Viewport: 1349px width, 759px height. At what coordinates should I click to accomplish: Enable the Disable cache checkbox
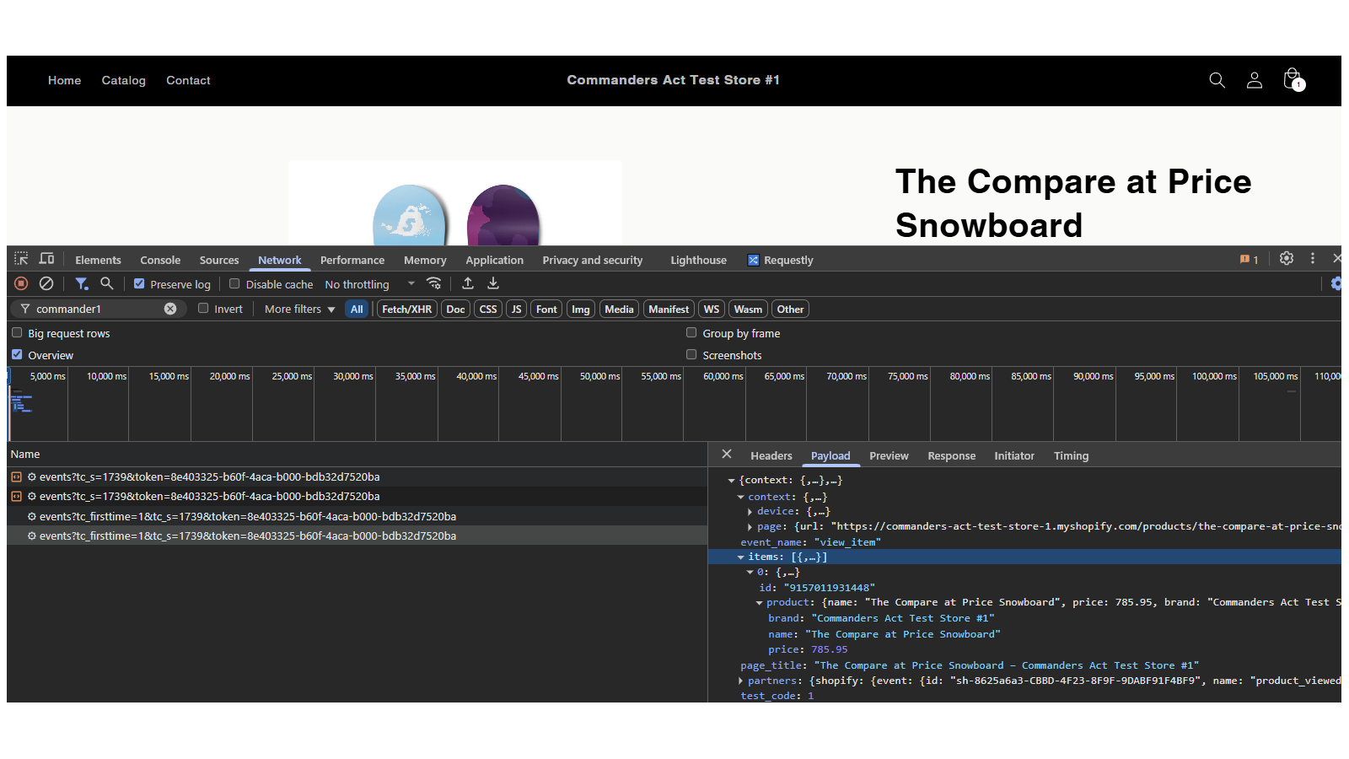tap(234, 284)
